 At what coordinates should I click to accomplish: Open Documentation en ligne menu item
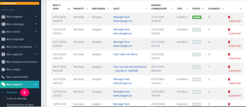[x=20, y=105]
